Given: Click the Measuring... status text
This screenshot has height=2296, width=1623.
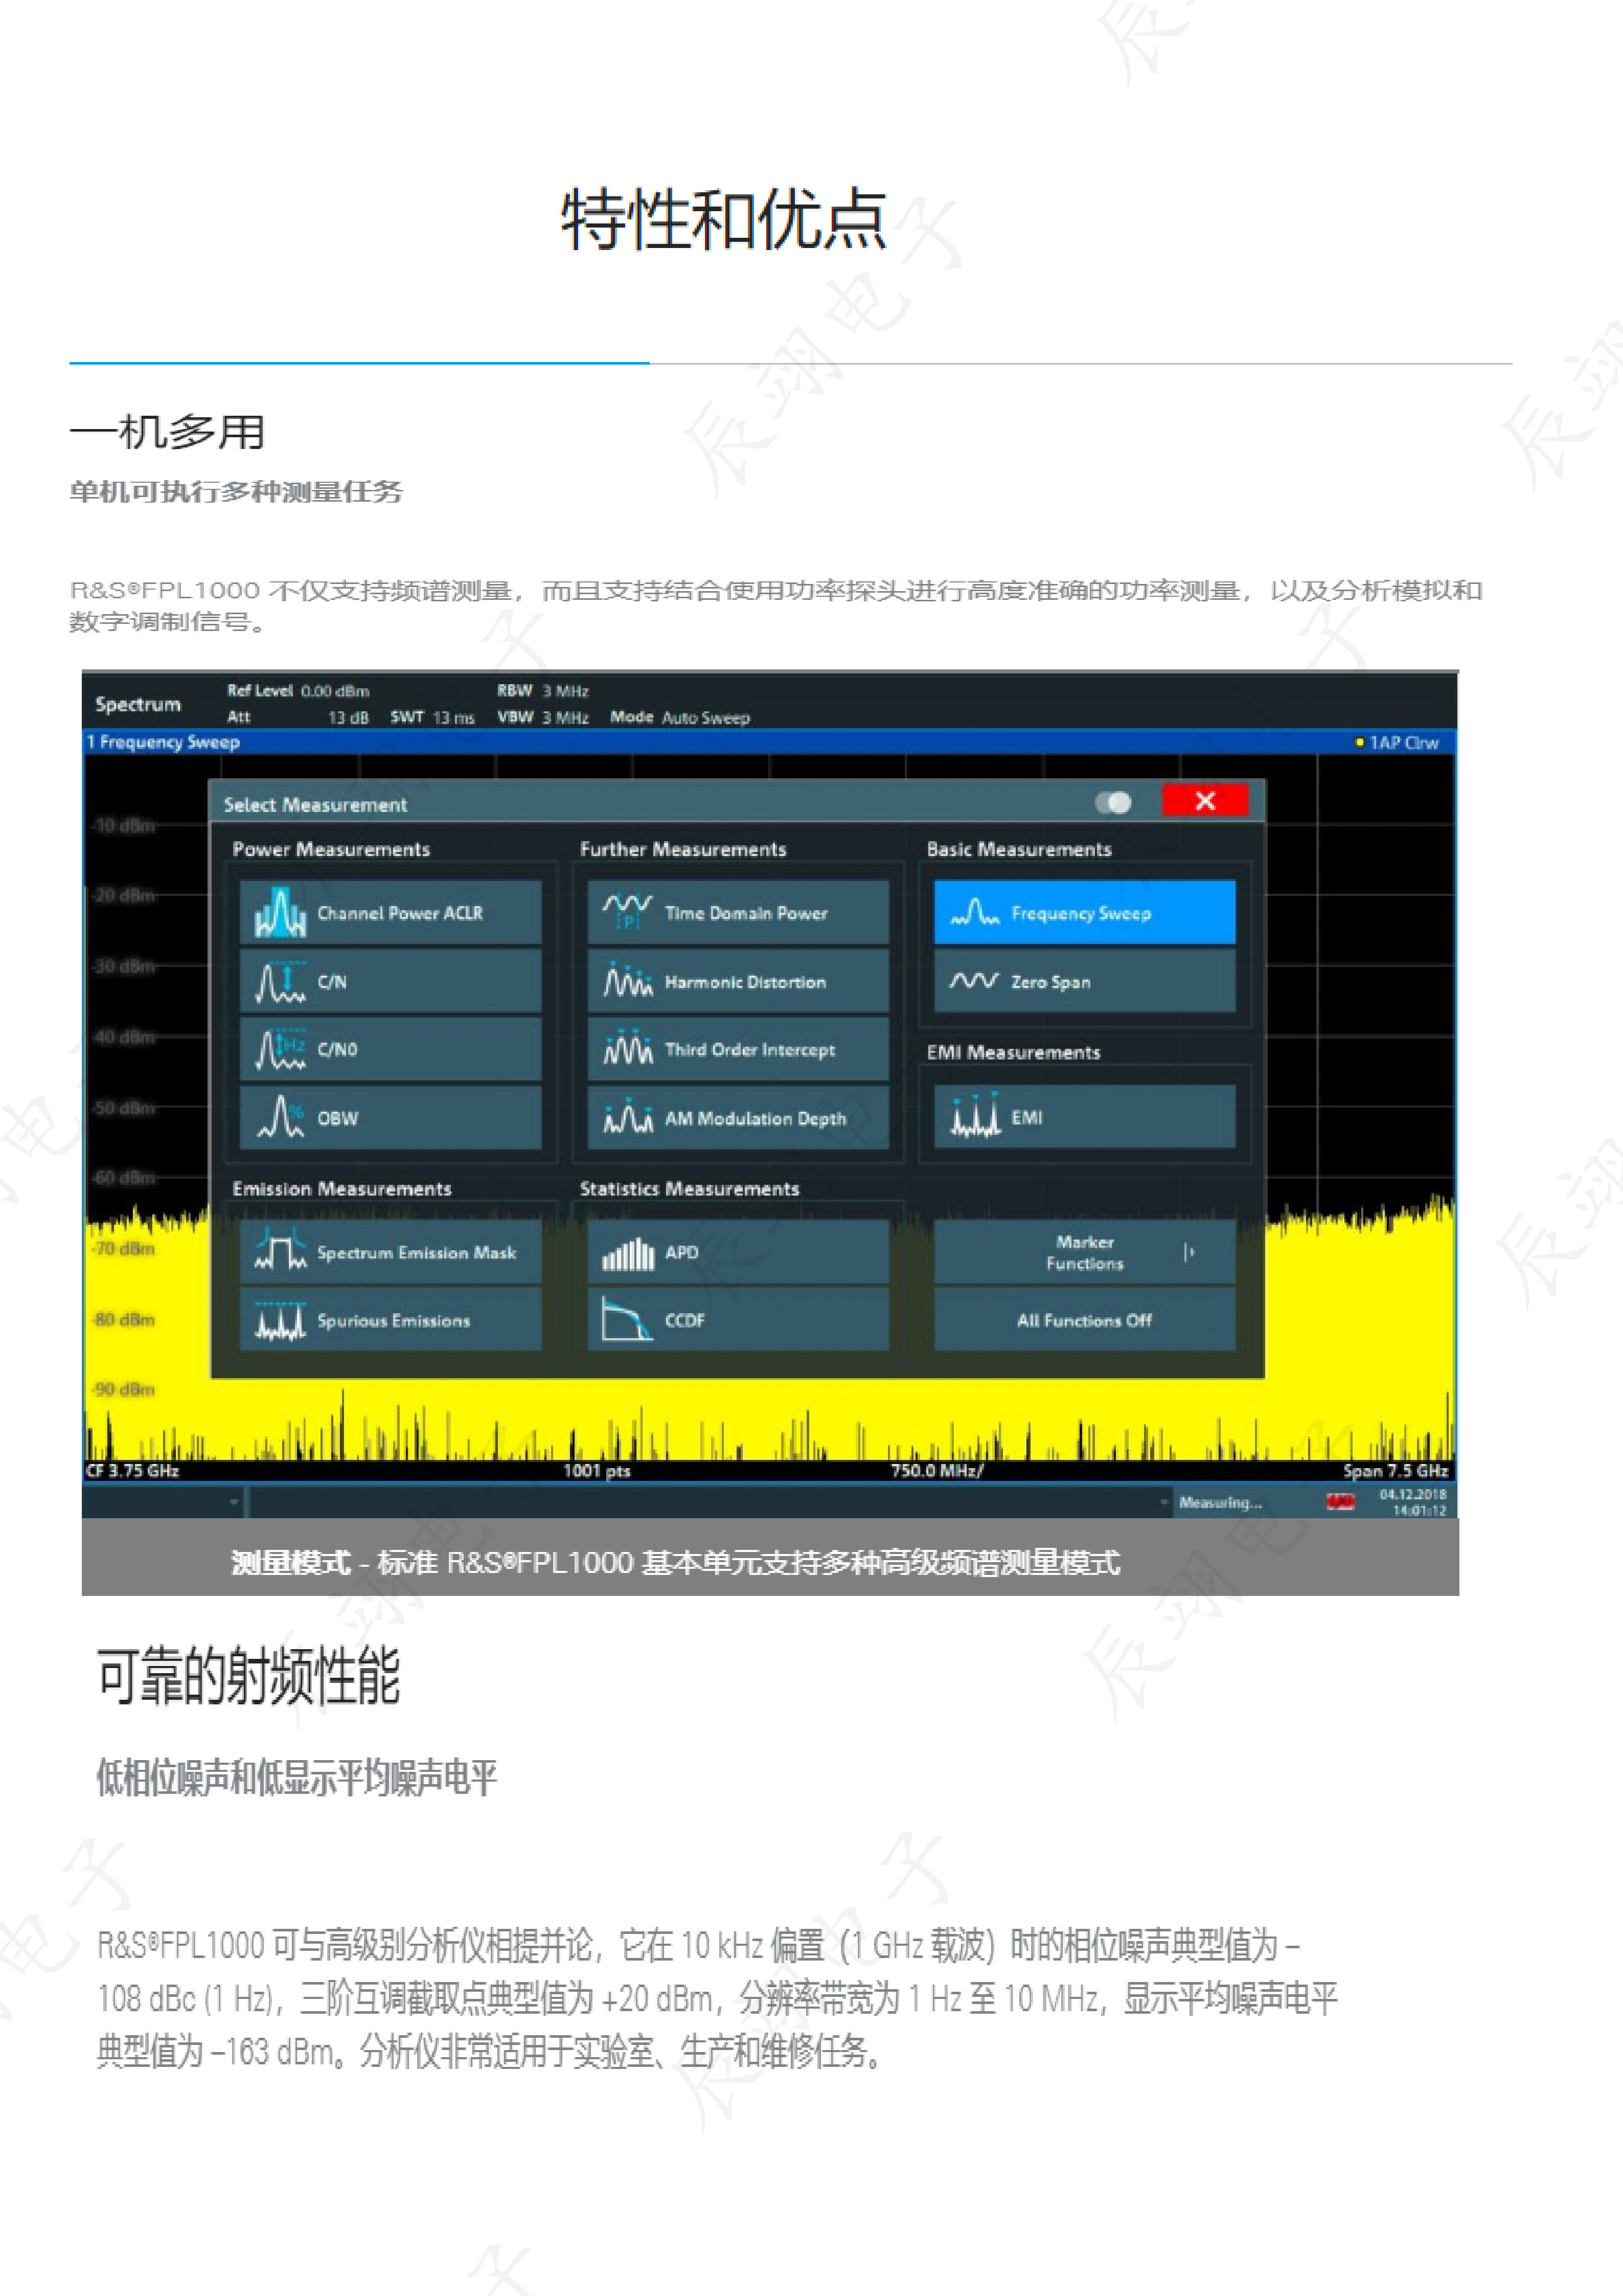Looking at the screenshot, I should (x=1220, y=1502).
